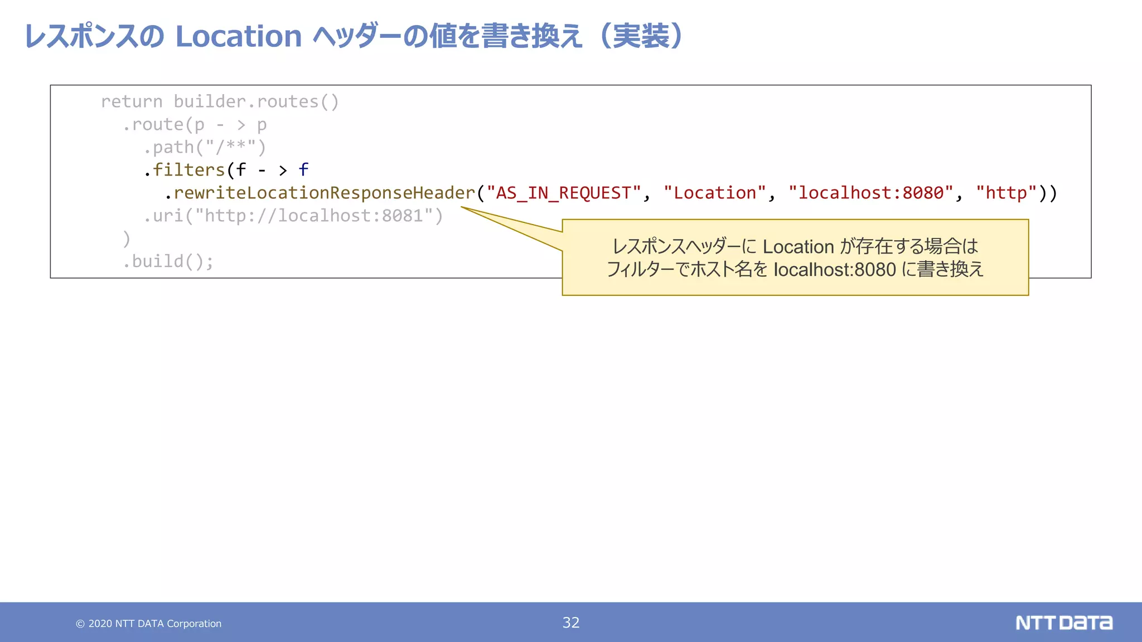Click the "localhost:8080" string argument
This screenshot has width=1142, height=642.
point(870,193)
